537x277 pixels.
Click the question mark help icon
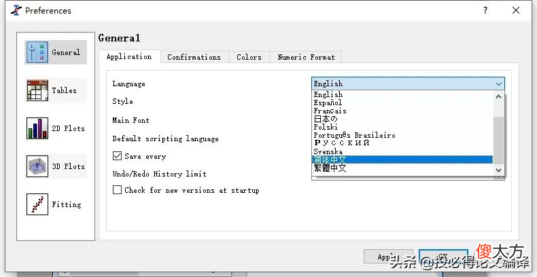click(x=485, y=10)
